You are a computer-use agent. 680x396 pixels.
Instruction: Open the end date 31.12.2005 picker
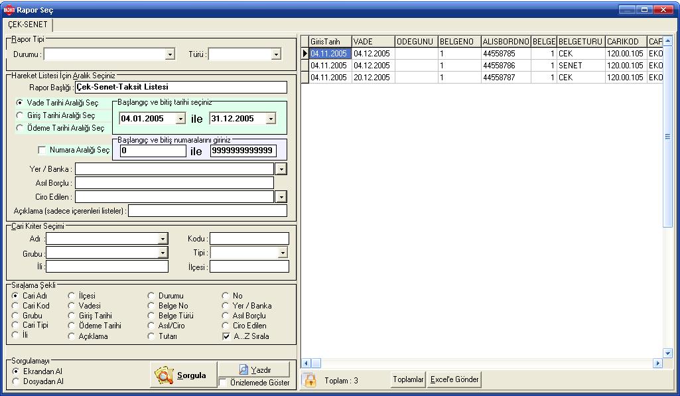(271, 119)
